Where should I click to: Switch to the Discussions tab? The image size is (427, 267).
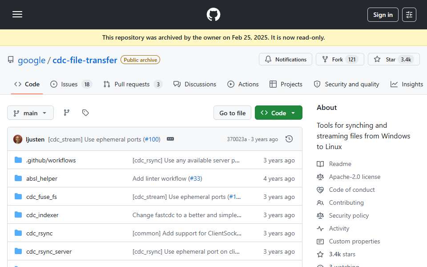point(195,84)
